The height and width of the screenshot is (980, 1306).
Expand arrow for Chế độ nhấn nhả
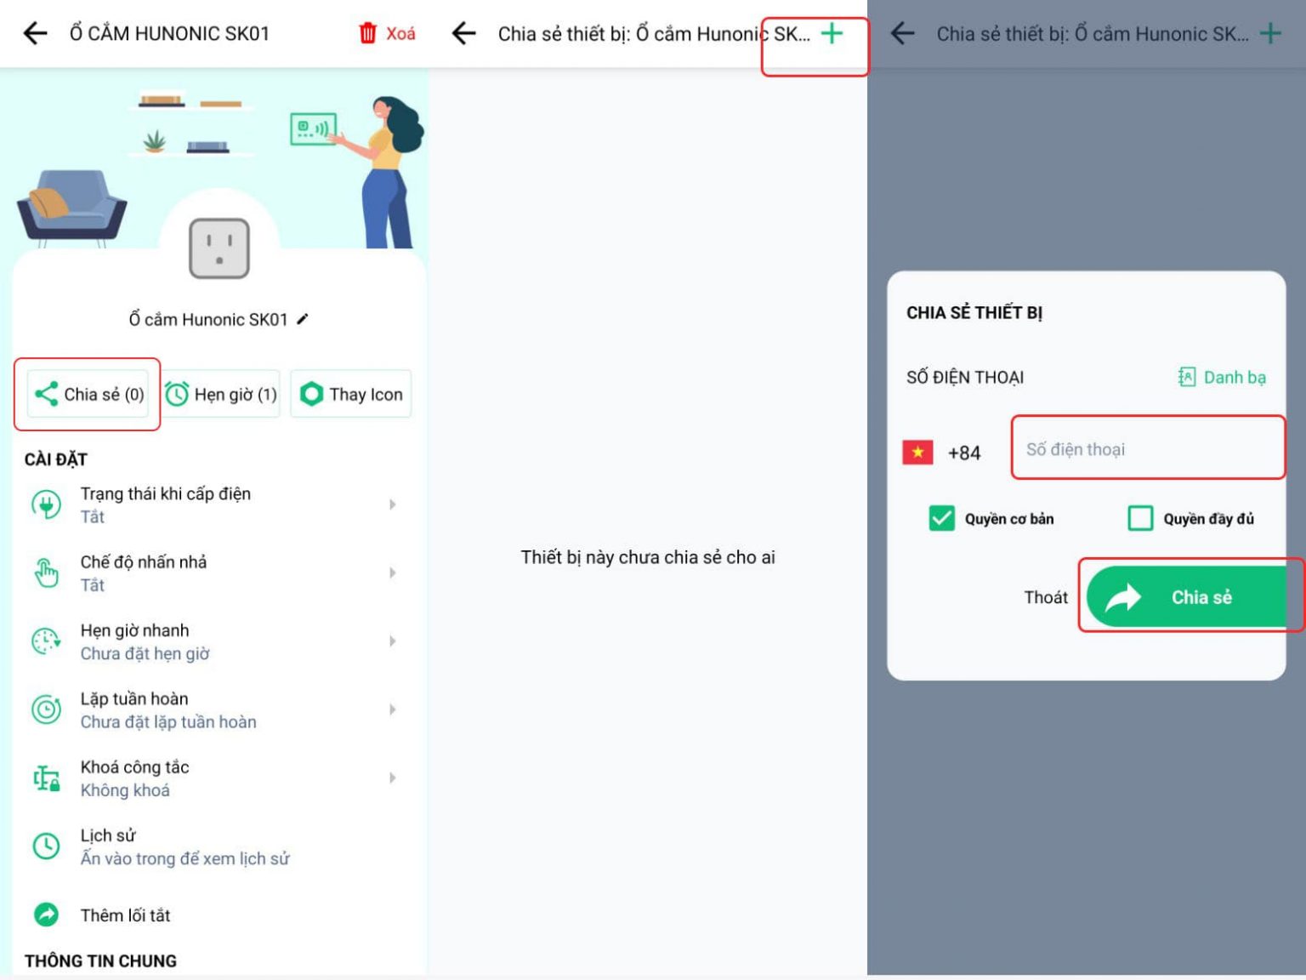(392, 573)
